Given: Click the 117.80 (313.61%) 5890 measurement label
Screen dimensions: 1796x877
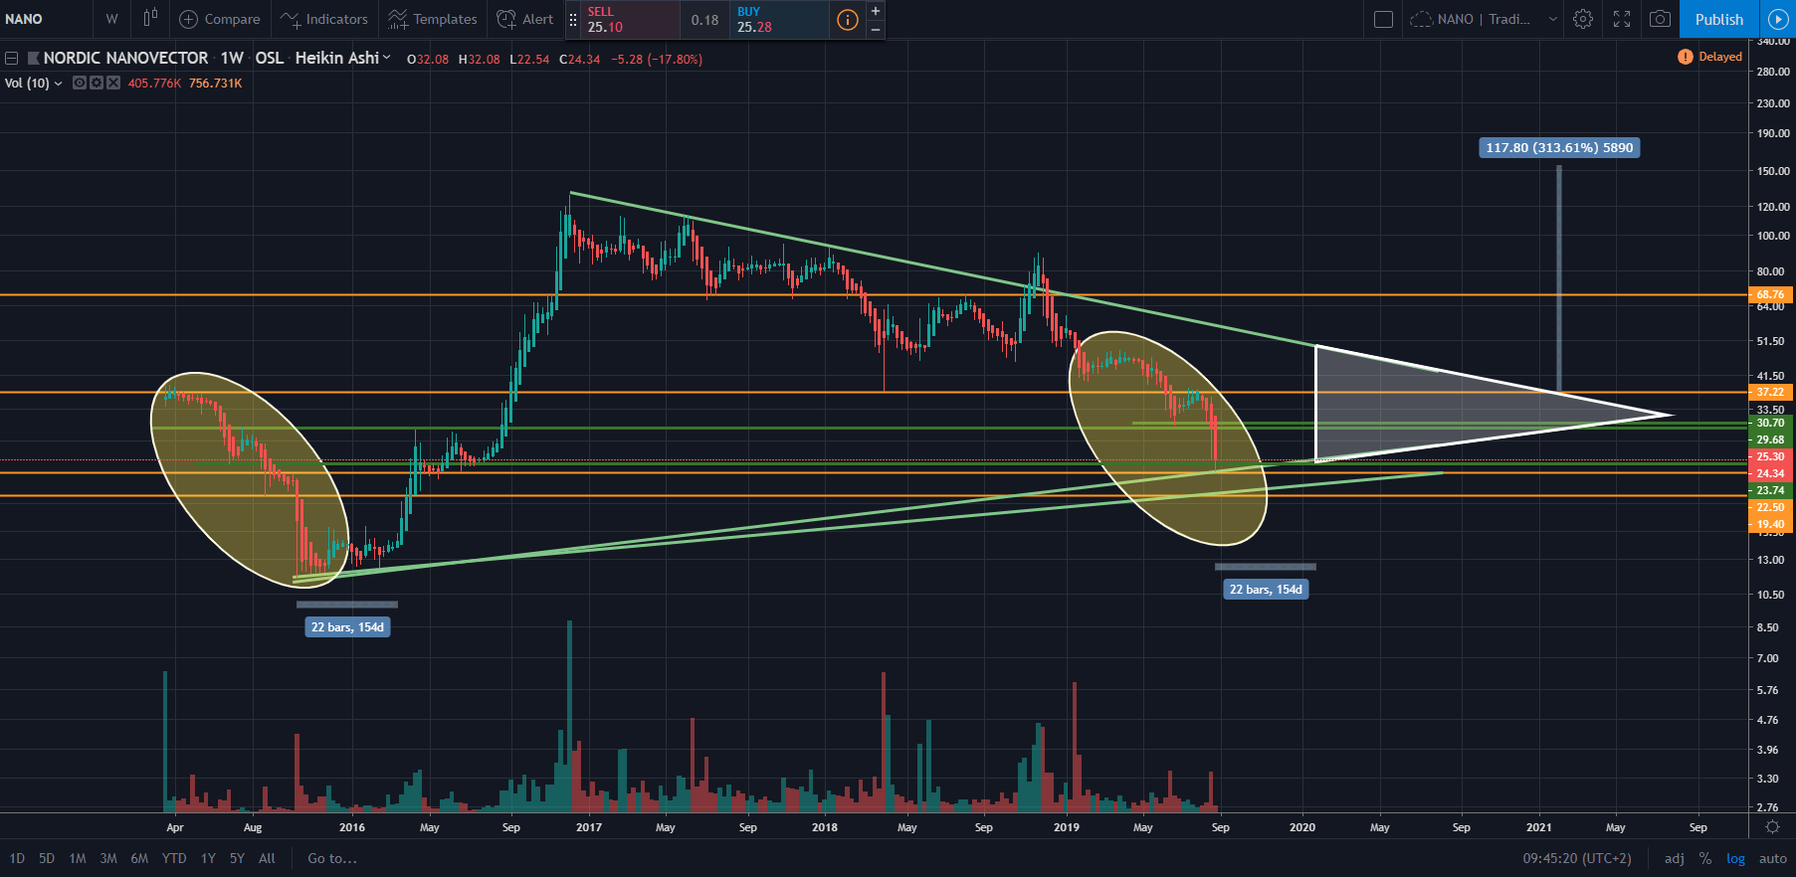Looking at the screenshot, I should pos(1559,147).
